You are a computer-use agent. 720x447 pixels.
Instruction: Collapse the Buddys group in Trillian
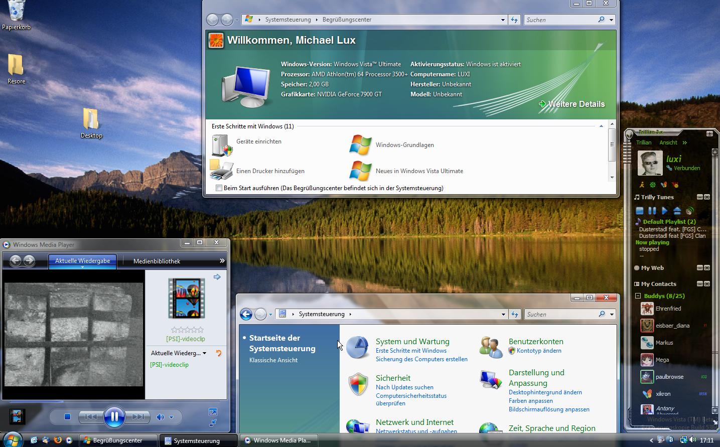(638, 296)
